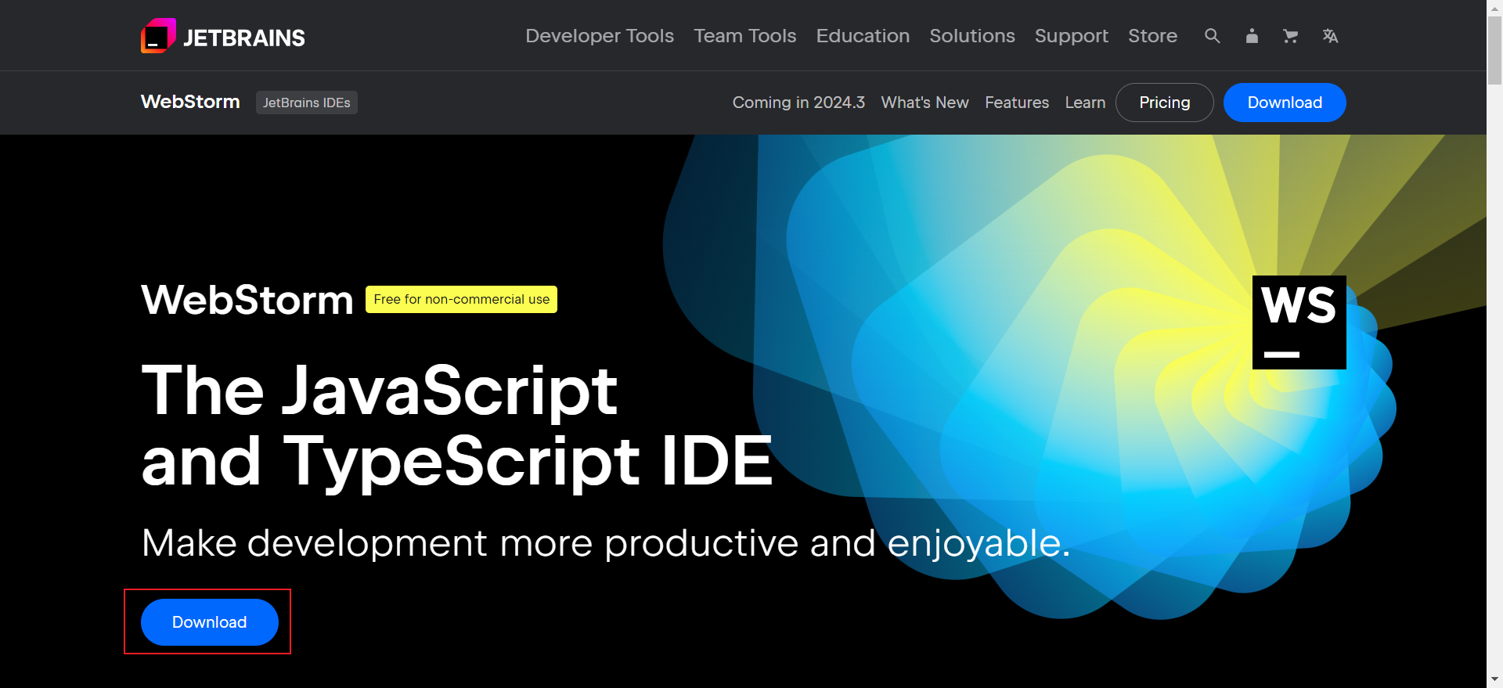Open Developer Tools menu
This screenshot has width=1503, height=688.
pyautogui.click(x=600, y=36)
